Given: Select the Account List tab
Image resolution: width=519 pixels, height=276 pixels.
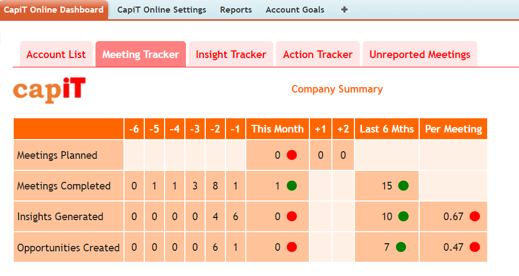Looking at the screenshot, I should [x=56, y=54].
